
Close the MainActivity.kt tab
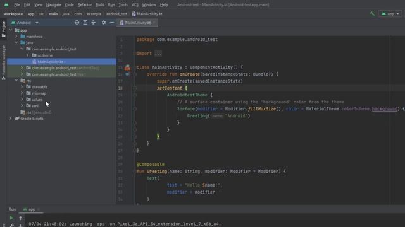coord(154,23)
